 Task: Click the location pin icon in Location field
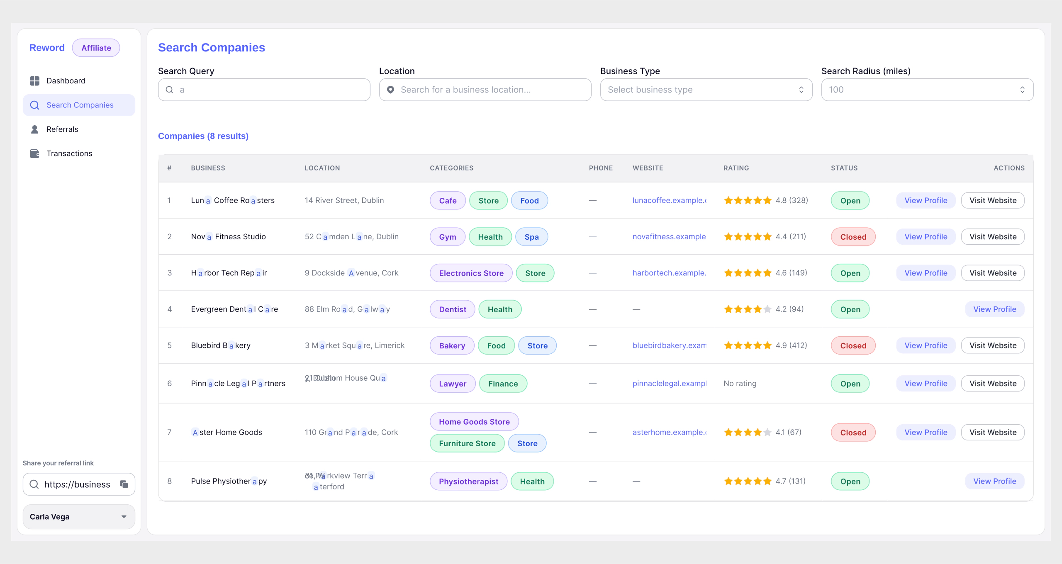click(390, 90)
